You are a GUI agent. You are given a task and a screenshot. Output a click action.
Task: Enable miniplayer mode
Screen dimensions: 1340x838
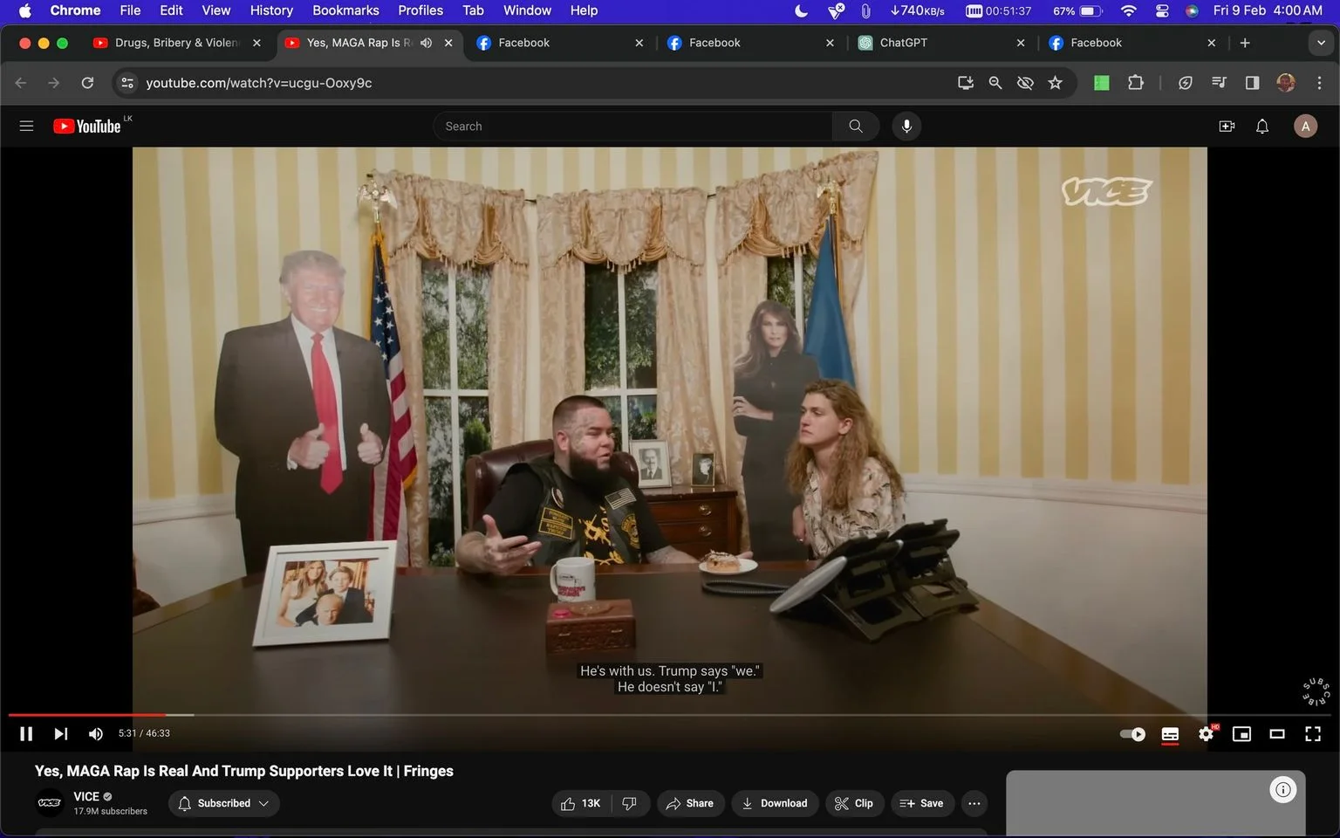1241,734
